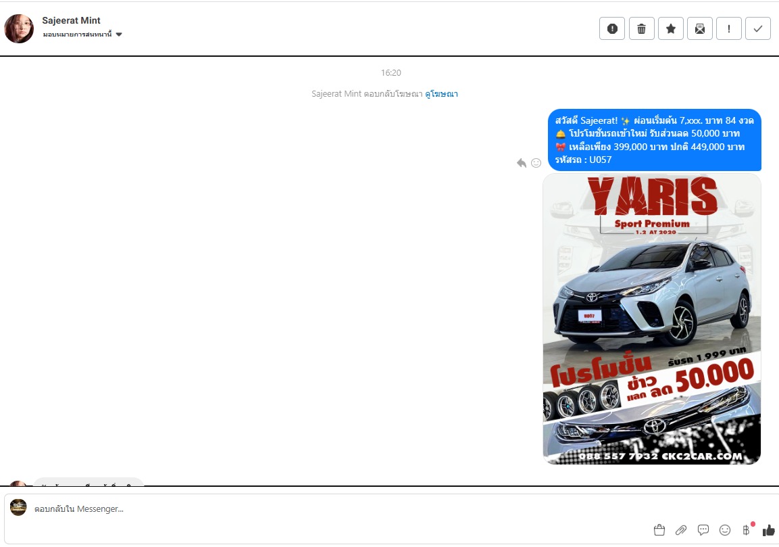This screenshot has height=547, width=779.
Task: Attach a file with the paperclip icon
Action: pyautogui.click(x=681, y=530)
